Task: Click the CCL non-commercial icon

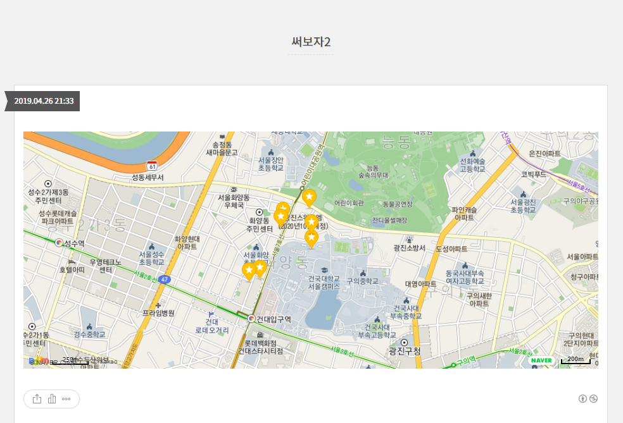Action: click(x=594, y=399)
